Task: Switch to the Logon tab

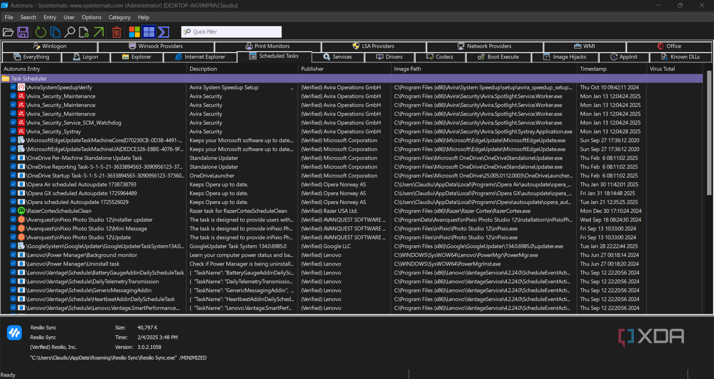Action: coord(86,57)
